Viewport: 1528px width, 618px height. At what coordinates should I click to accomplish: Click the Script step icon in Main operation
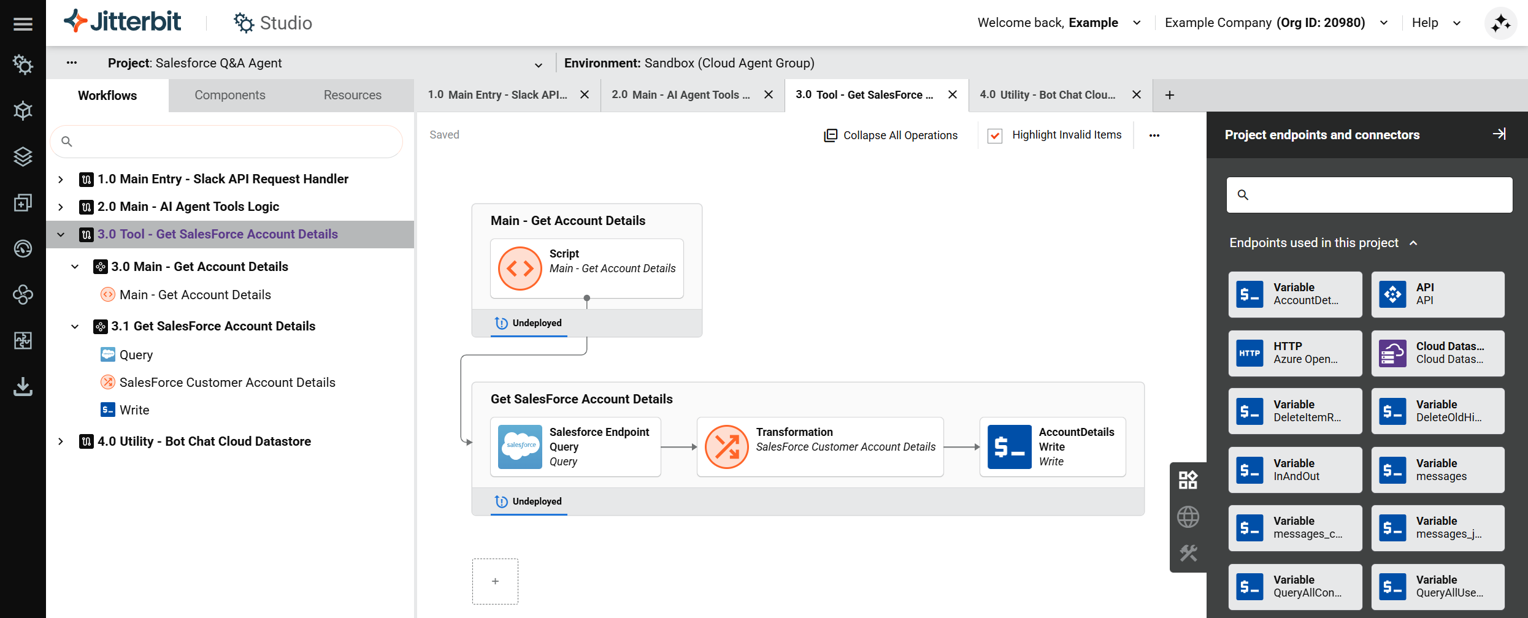[x=520, y=268]
